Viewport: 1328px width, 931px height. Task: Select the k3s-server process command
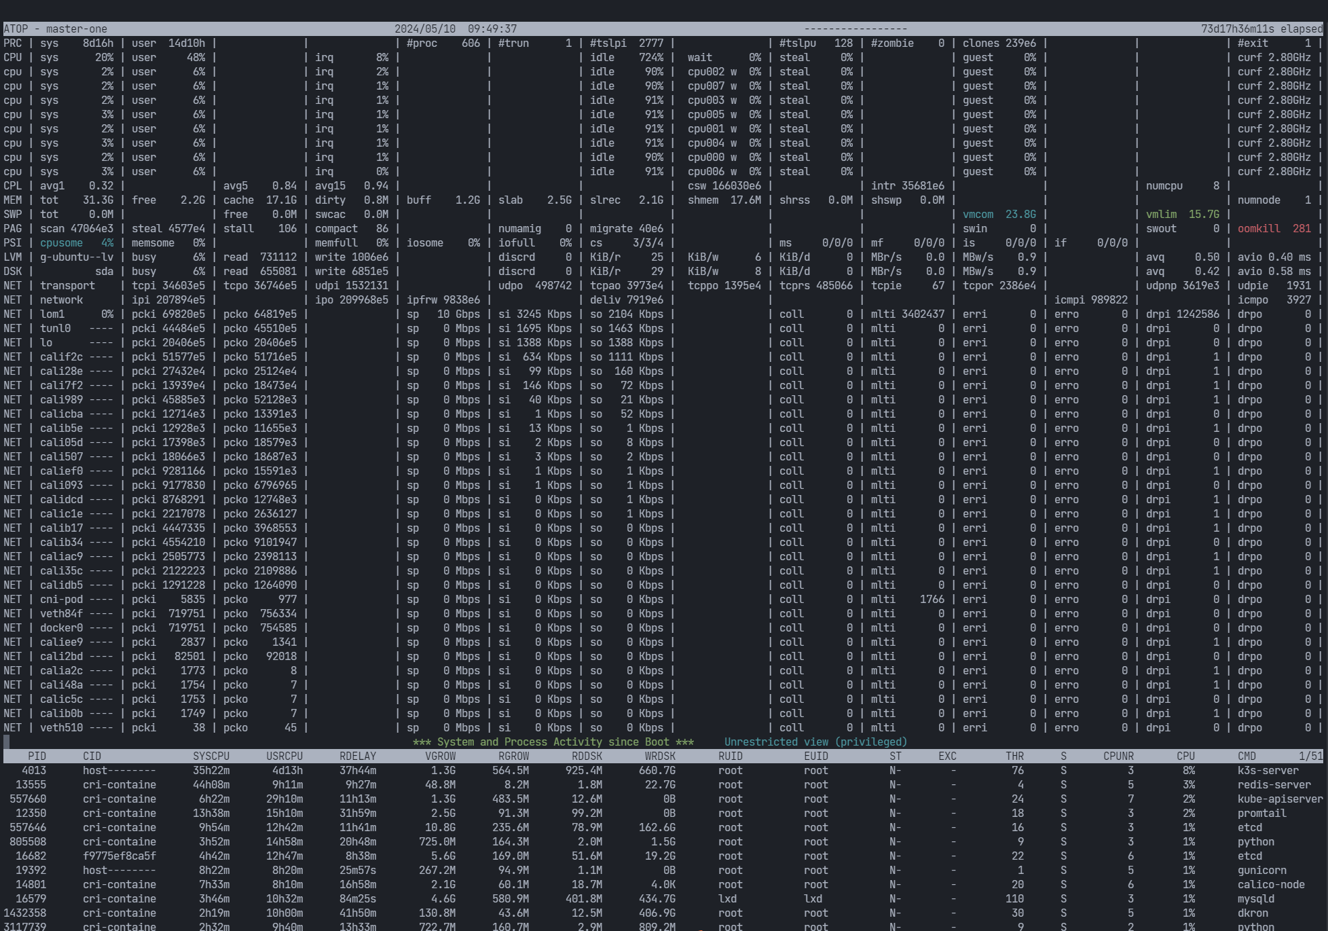point(1268,770)
